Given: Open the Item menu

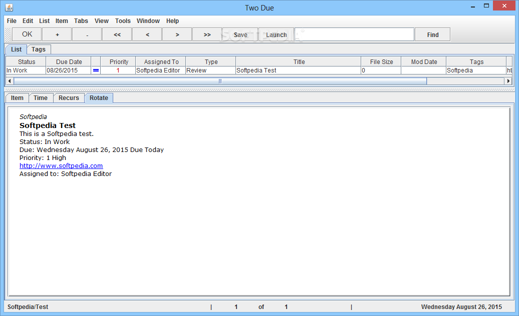Looking at the screenshot, I should [62, 21].
